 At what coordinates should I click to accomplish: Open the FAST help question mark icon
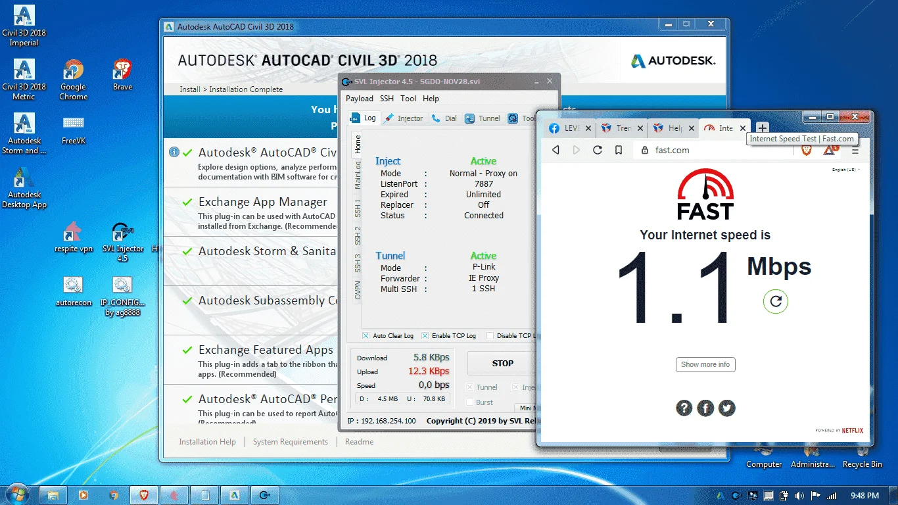[x=684, y=408]
